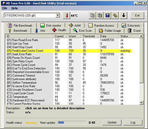The image size is (148, 129).
Task: Switch to the Extra tests tab
Action: [x=131, y=26]
